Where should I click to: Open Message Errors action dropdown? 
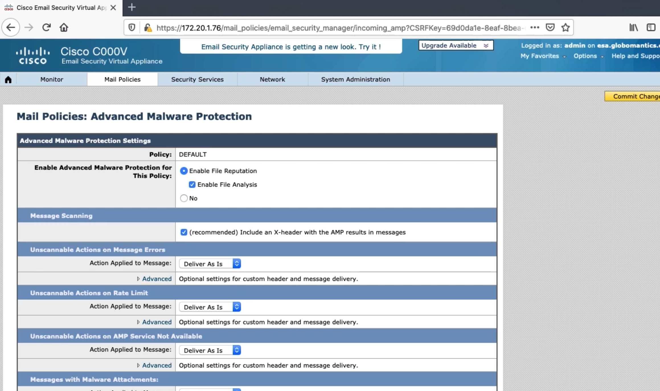[x=210, y=264]
